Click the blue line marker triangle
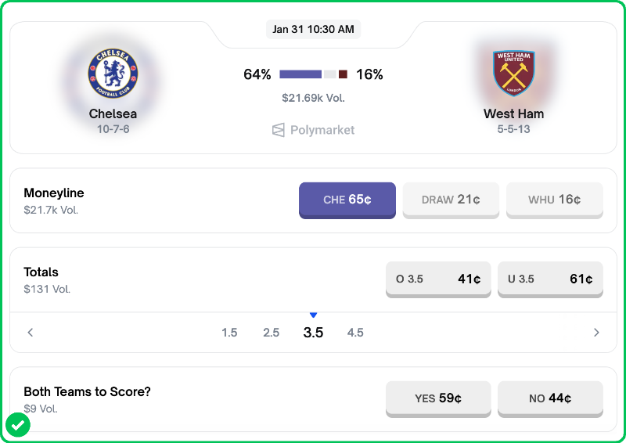626x443 pixels. coord(313,315)
